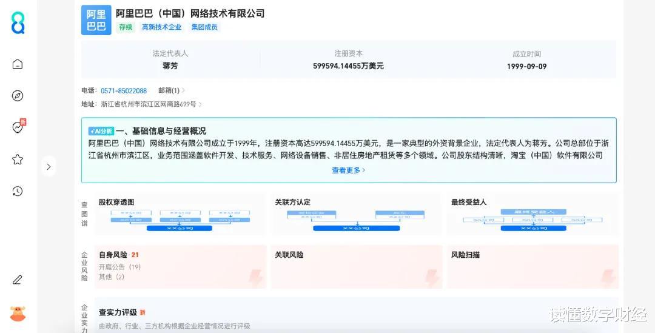
Task: Open legal representative 蒋芳 link
Action: (170, 66)
